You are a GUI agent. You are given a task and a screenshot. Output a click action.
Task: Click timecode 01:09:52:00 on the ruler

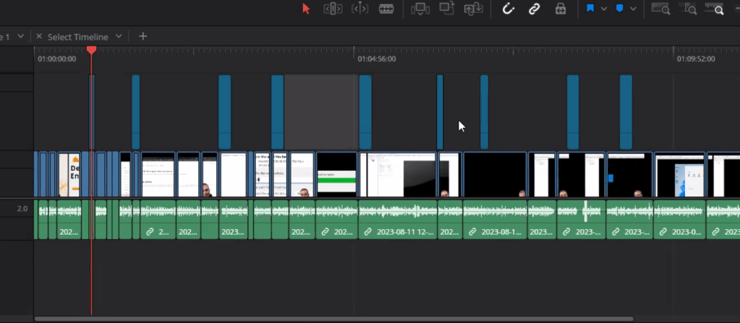[696, 59]
